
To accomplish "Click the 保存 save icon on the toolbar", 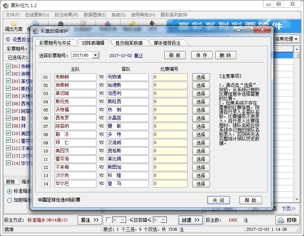I will click(36, 23).
